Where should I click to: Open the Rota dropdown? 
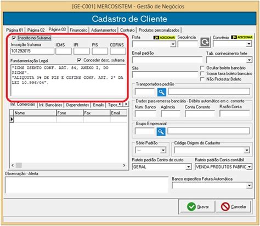coord(173,44)
